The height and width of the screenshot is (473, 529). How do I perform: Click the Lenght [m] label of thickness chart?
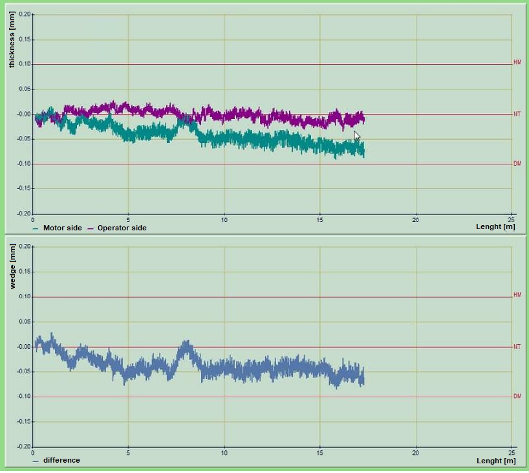[495, 227]
